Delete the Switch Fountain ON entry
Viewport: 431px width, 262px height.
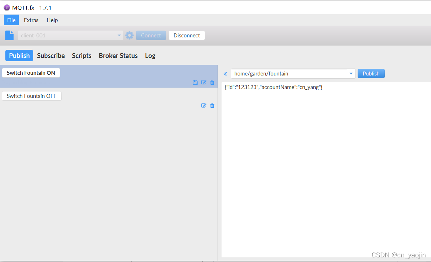tap(212, 83)
